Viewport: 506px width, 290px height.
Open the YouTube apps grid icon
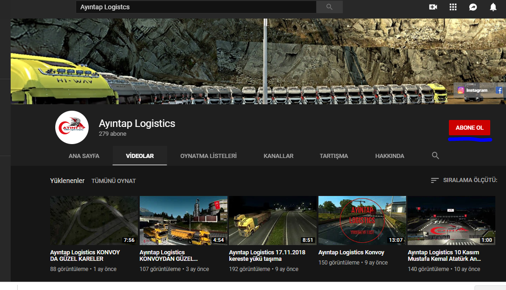tap(453, 7)
